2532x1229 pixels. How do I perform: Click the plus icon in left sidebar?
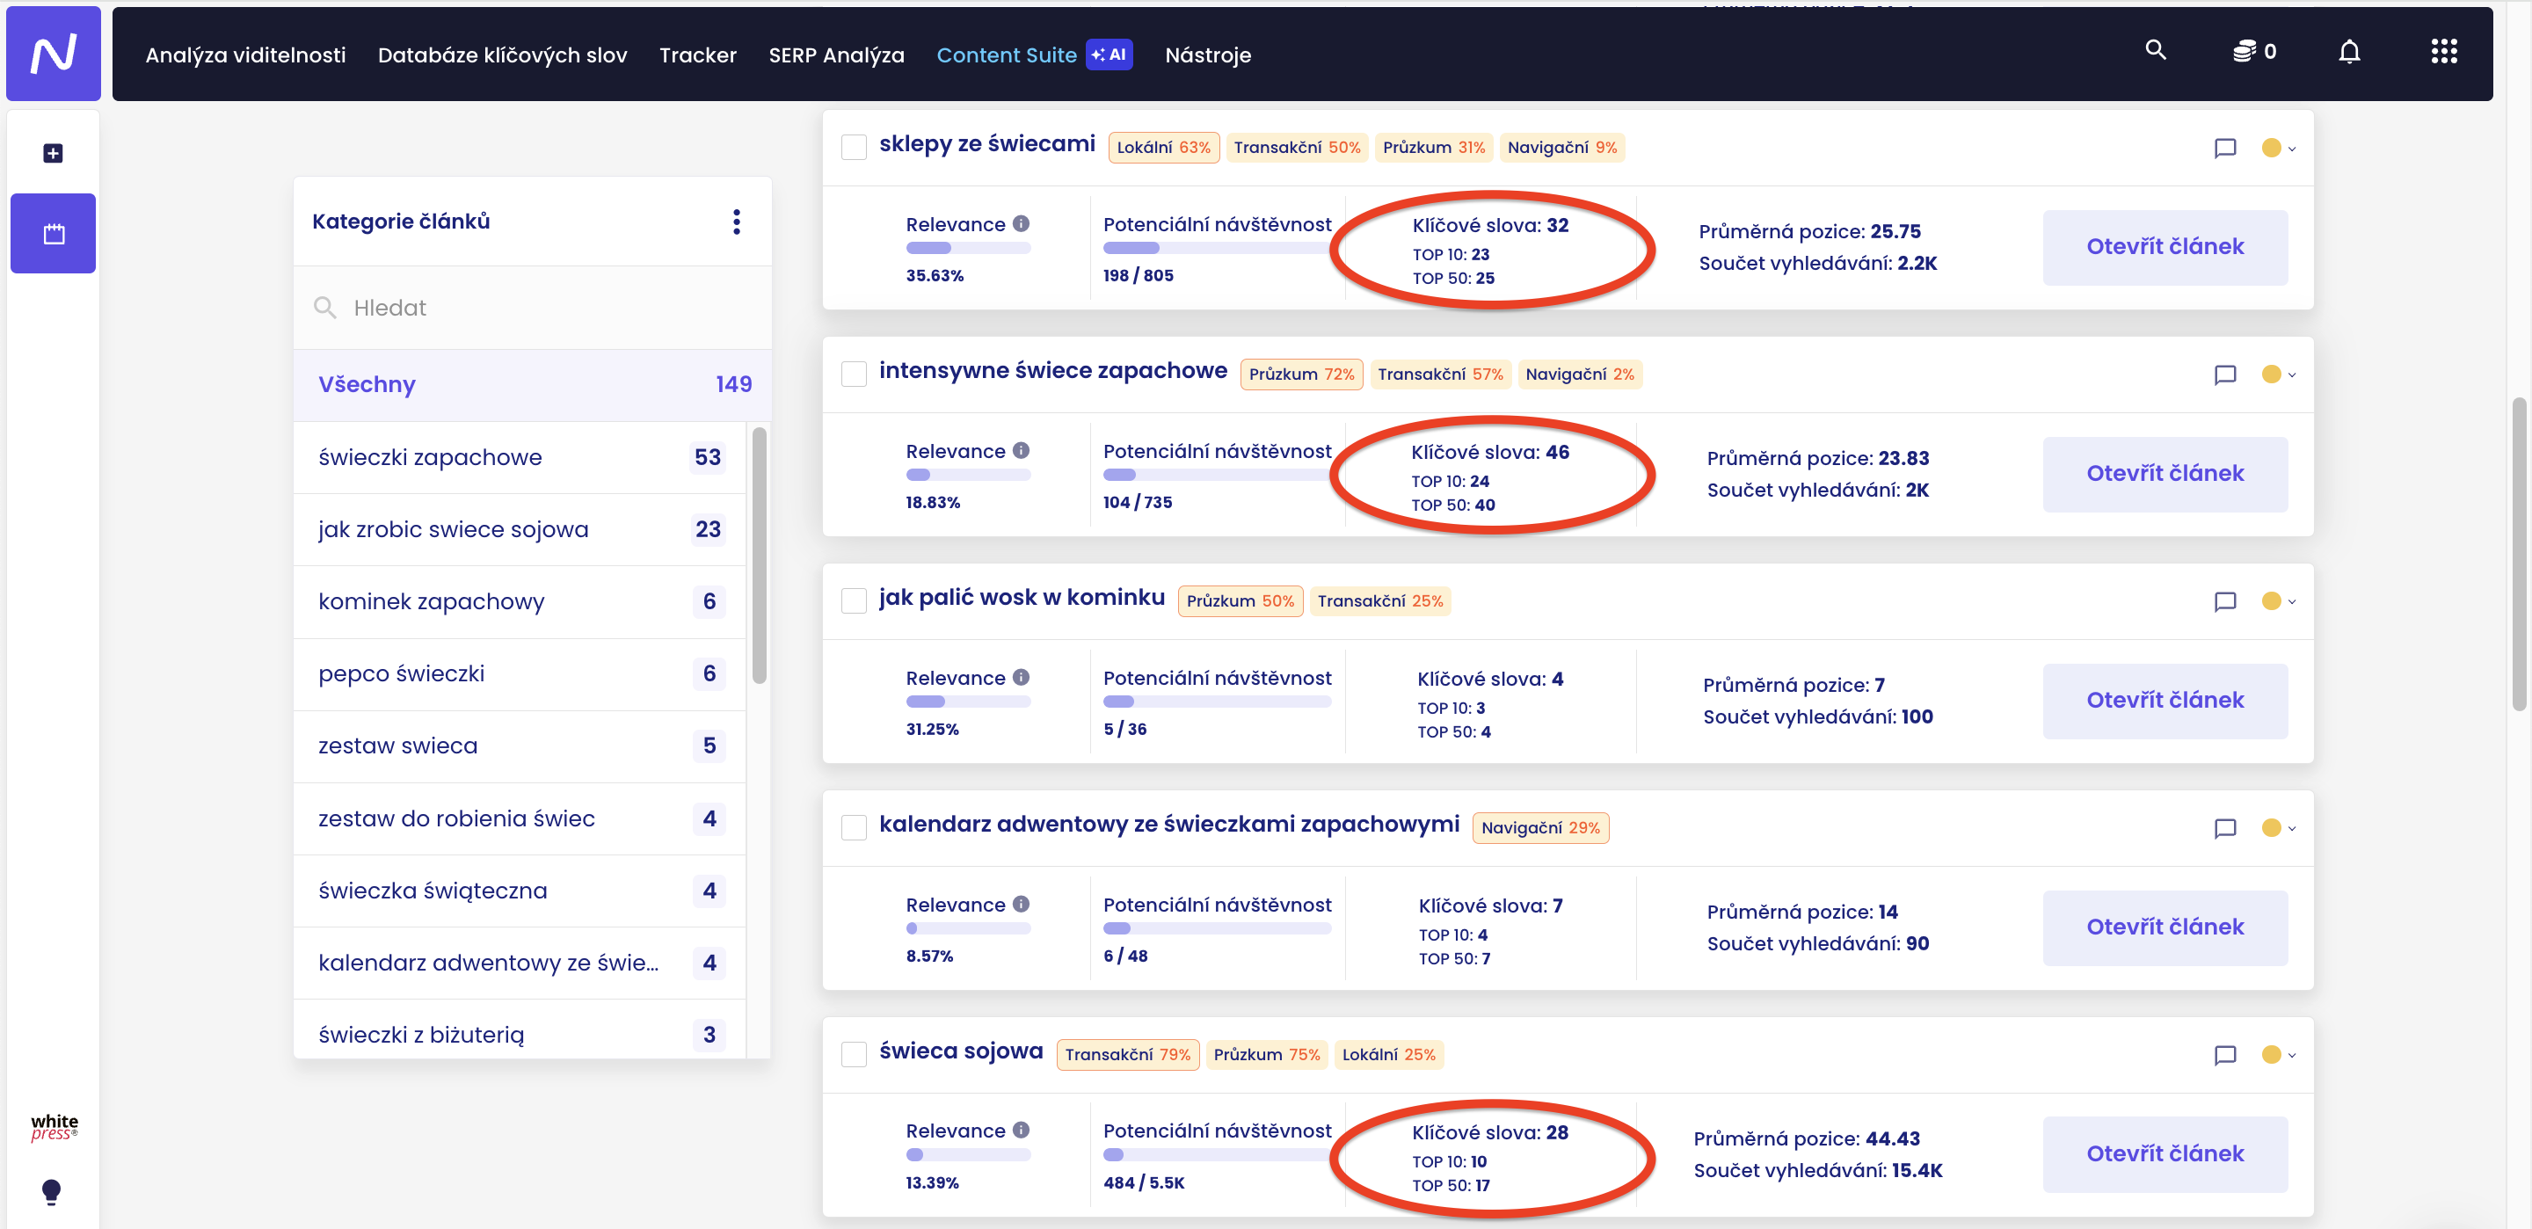click(53, 153)
